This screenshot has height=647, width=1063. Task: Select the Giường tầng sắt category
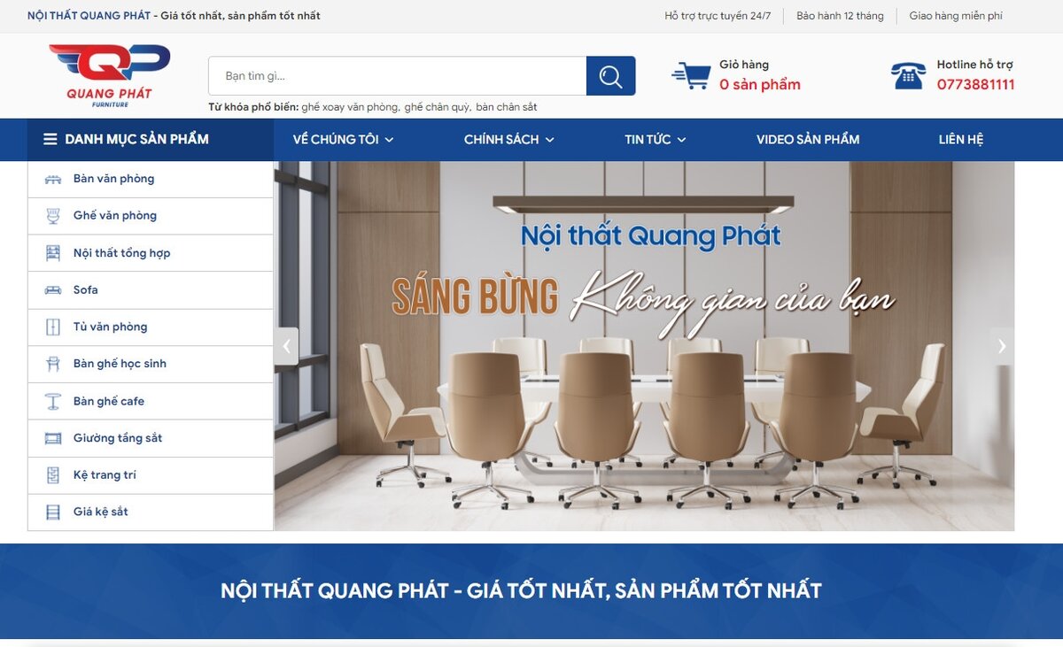pos(151,438)
